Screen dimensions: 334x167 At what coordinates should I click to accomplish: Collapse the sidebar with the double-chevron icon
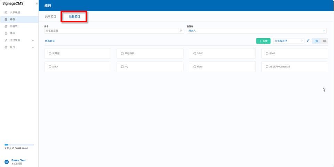pyautogui.click(x=37, y=3)
